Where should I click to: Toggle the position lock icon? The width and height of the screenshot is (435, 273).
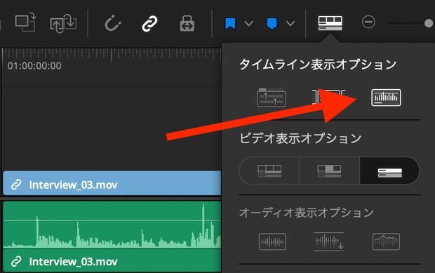[x=187, y=23]
